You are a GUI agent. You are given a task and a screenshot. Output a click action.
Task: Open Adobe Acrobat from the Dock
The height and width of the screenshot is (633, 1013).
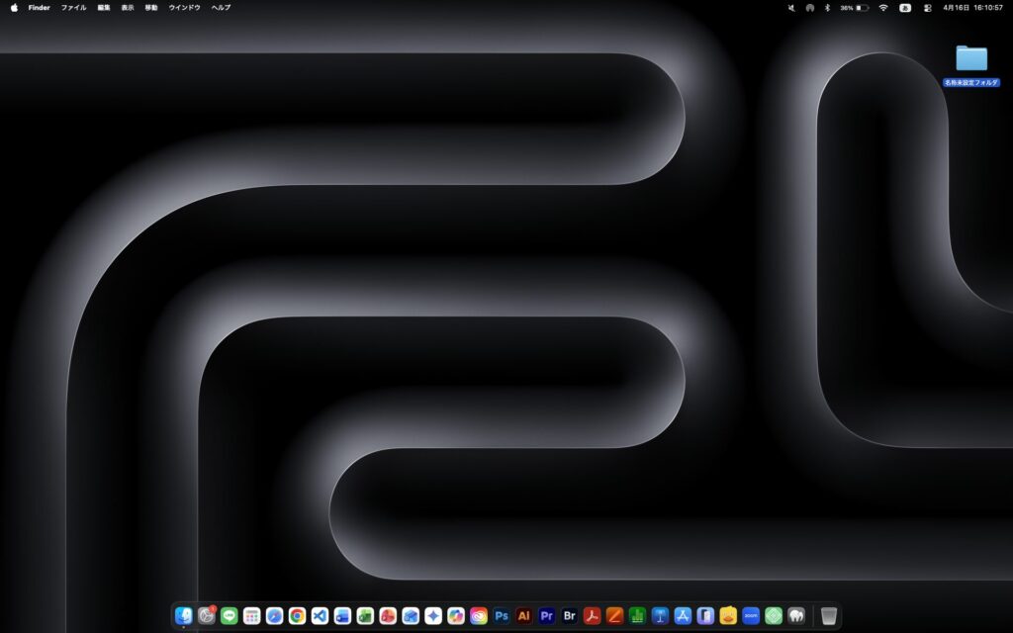click(x=591, y=616)
